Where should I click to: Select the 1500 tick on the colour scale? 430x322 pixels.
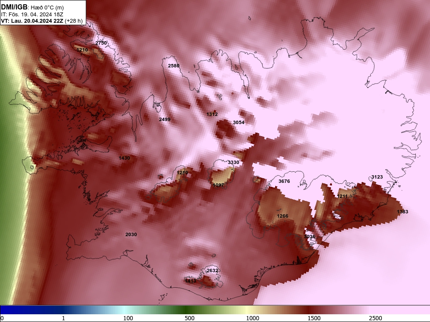[x=314, y=318]
